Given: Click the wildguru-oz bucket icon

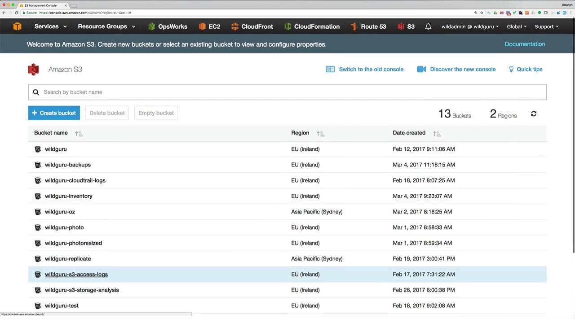Looking at the screenshot, I should pyautogui.click(x=38, y=212).
